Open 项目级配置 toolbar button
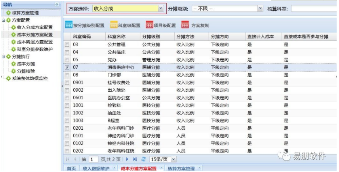This screenshot has height=172, width=339. 161,25
